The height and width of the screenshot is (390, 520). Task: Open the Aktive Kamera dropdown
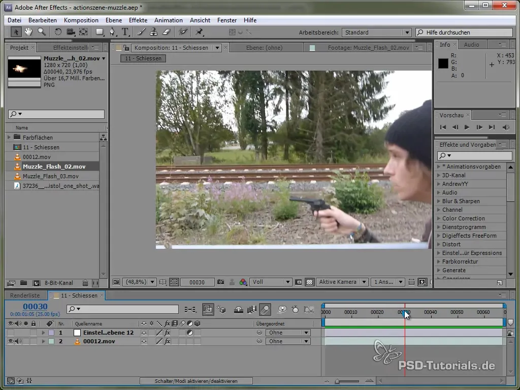pyautogui.click(x=342, y=282)
